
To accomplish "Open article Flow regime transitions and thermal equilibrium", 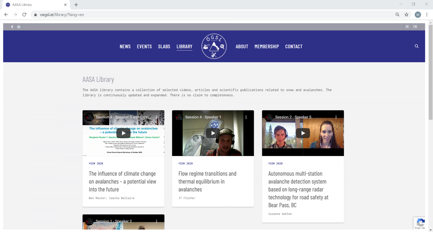I will (207, 181).
